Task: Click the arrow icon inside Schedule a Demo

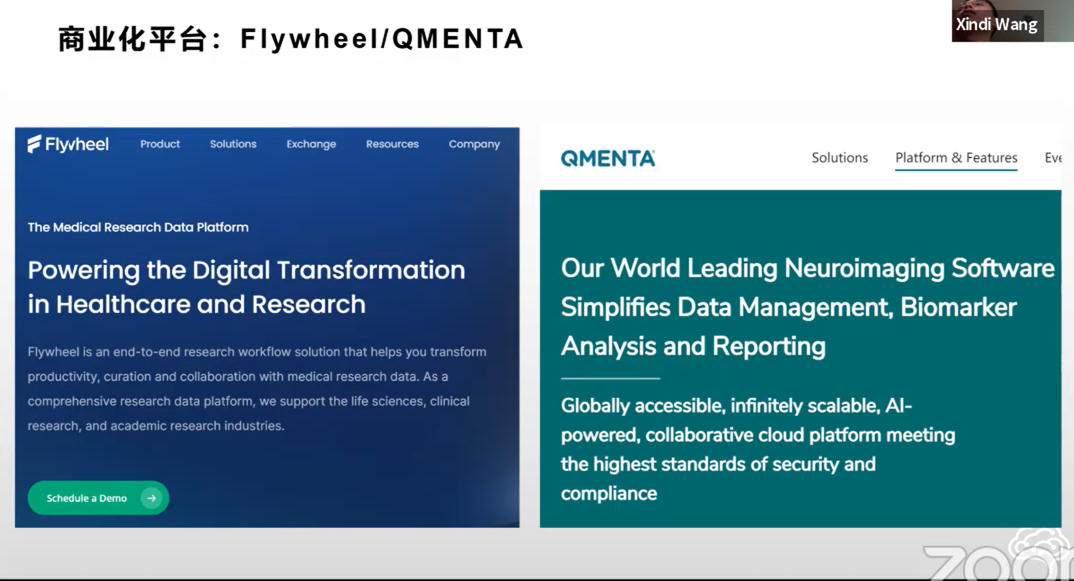Action: tap(151, 498)
